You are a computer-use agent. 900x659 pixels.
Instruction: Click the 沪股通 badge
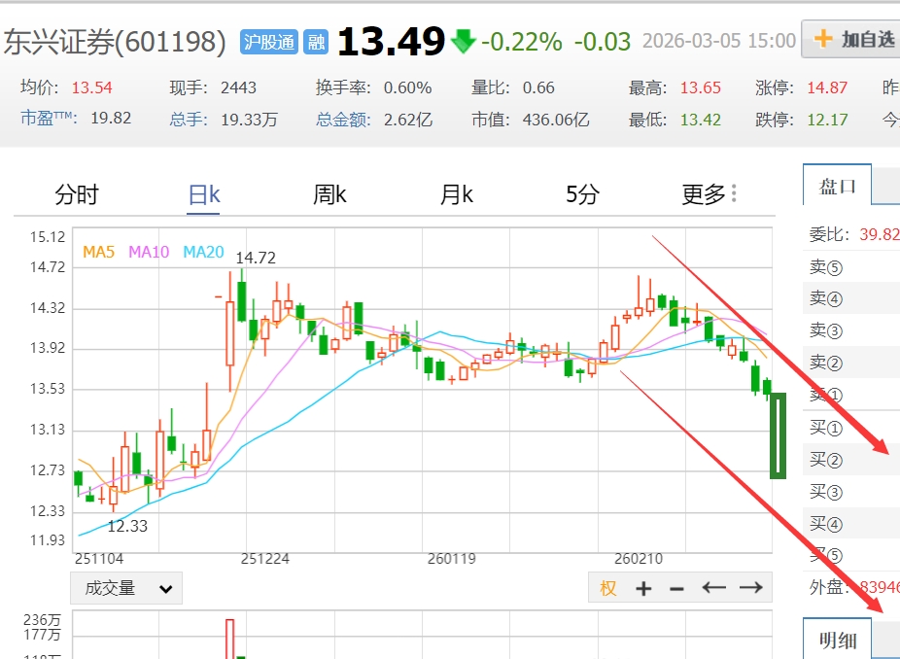(268, 42)
